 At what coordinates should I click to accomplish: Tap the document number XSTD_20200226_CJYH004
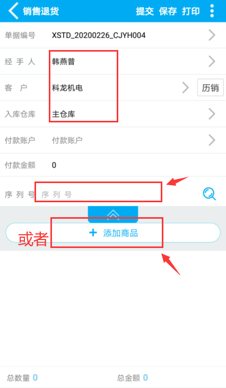pyautogui.click(x=99, y=35)
